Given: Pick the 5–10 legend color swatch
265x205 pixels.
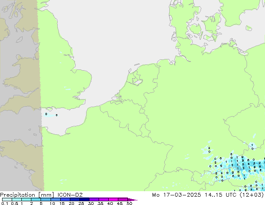Looking at the screenshot, I should click(46, 200).
